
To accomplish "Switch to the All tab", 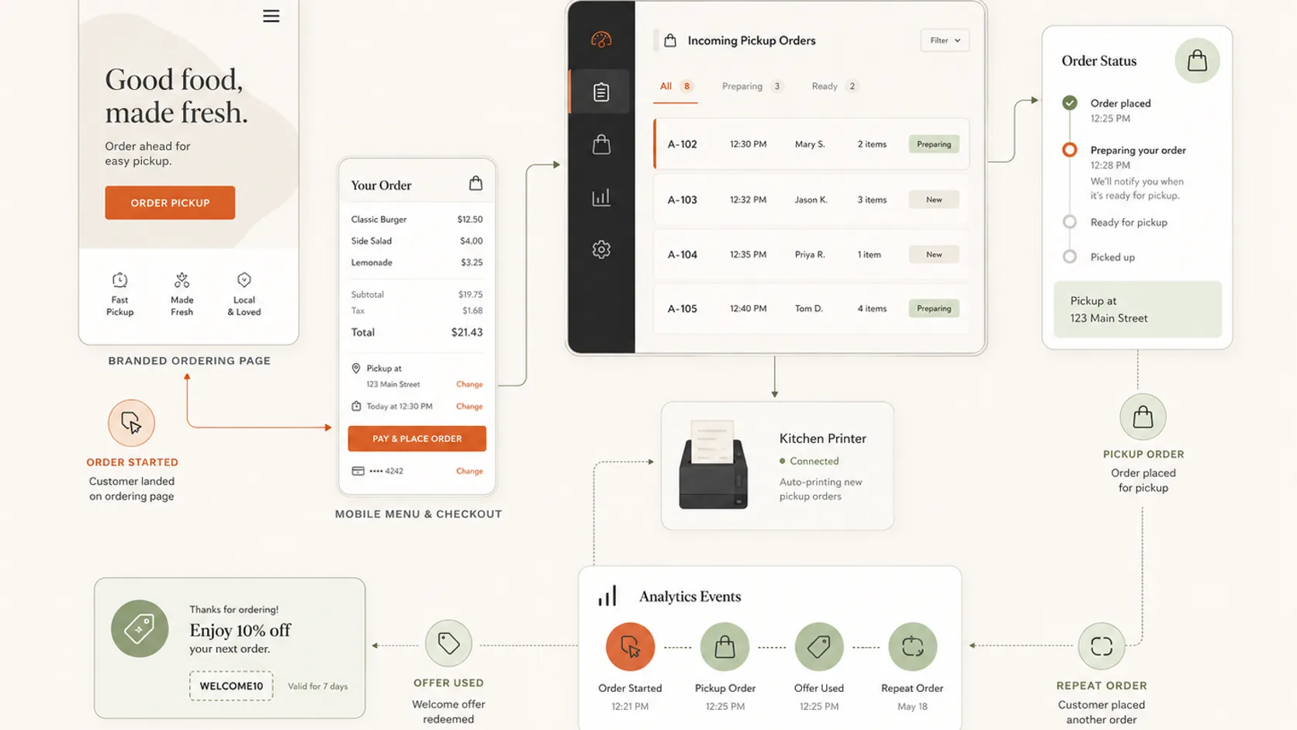I will coord(676,86).
